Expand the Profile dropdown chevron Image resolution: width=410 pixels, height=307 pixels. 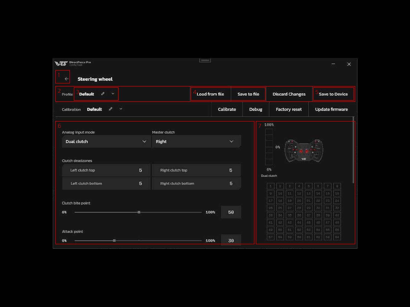(113, 94)
